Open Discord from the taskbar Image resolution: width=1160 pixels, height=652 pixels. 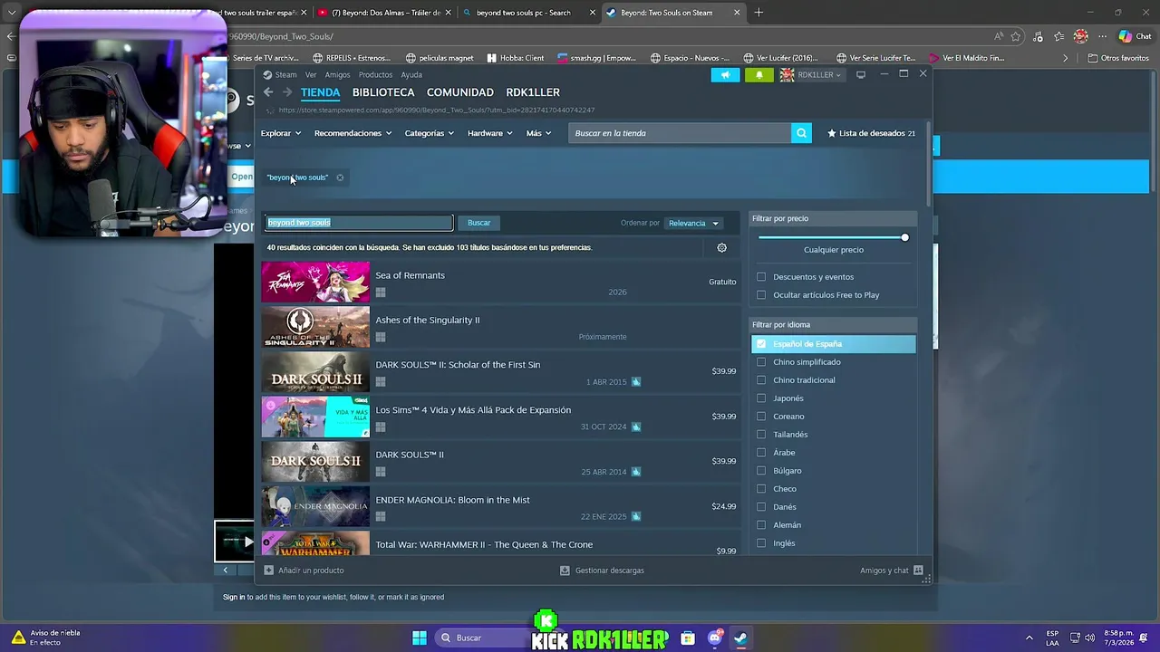714,638
